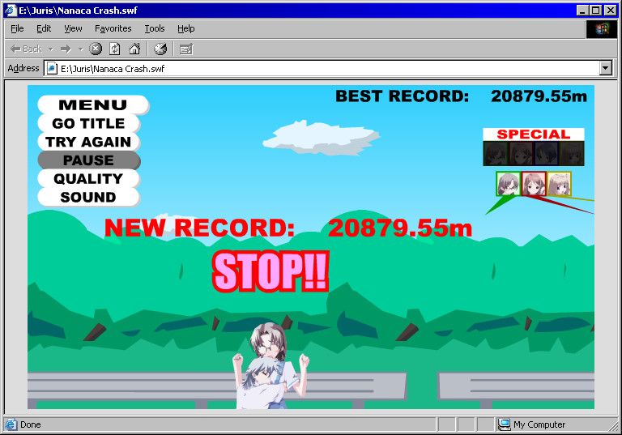Click the hugging characters sprite
The image size is (622, 435).
coord(271,366)
